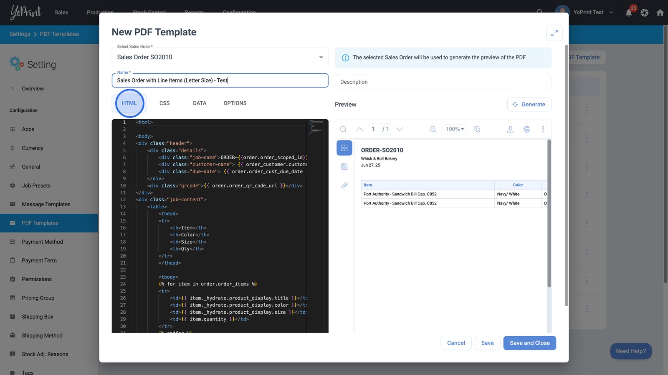Go to next page with down chevron
The width and height of the screenshot is (668, 375).
(400, 129)
